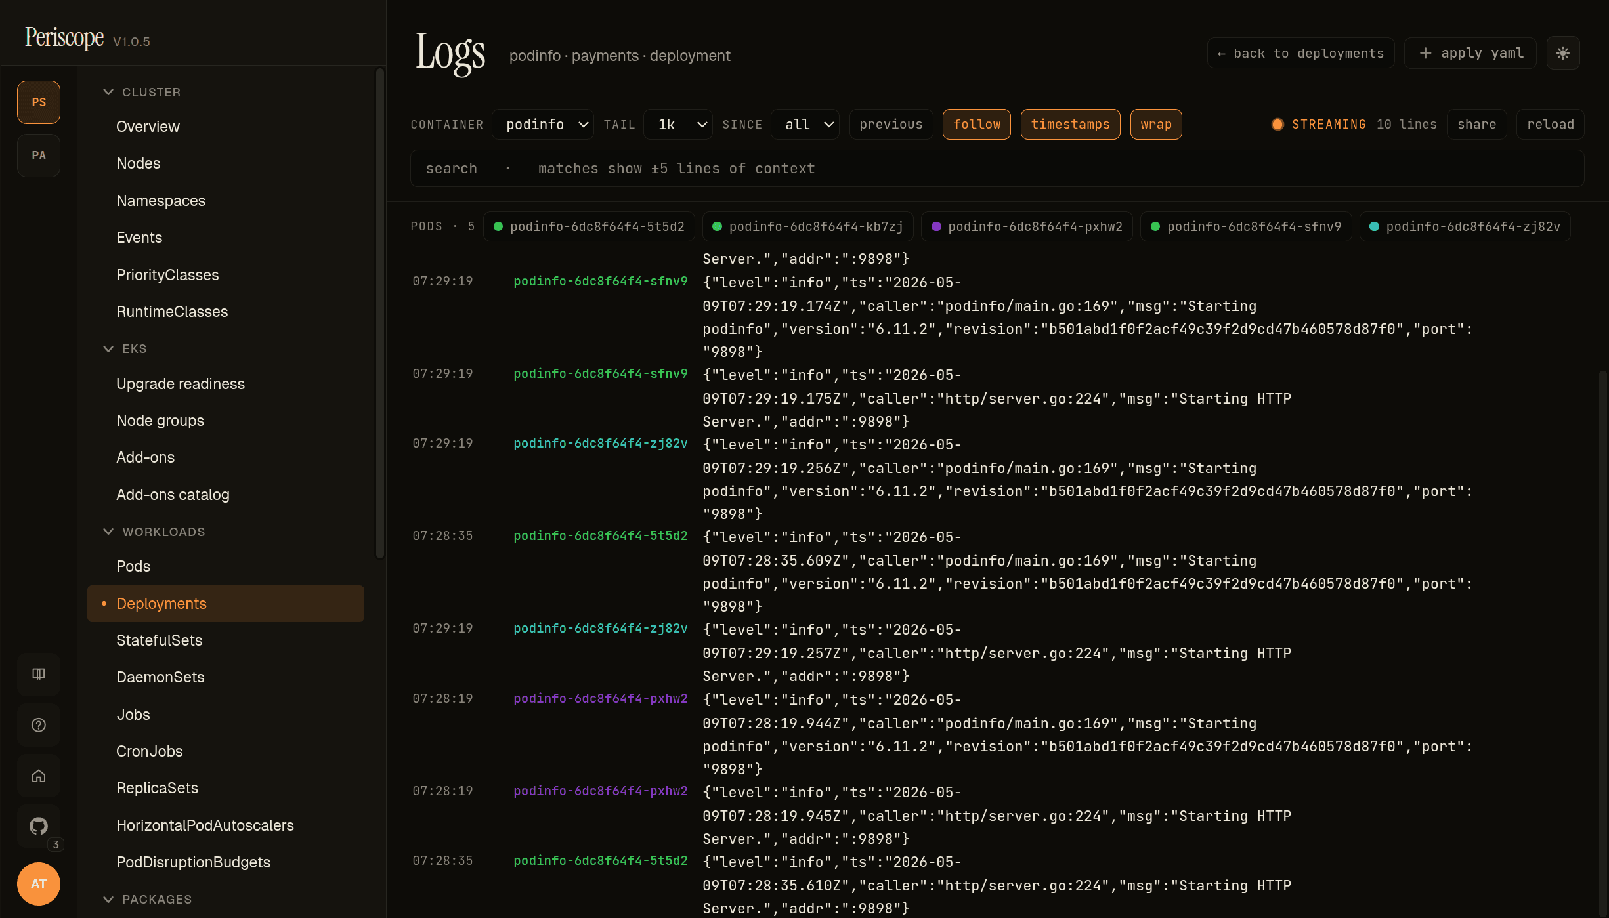Click the Periscope logo
The height and width of the screenshot is (918, 1609).
coord(64,38)
